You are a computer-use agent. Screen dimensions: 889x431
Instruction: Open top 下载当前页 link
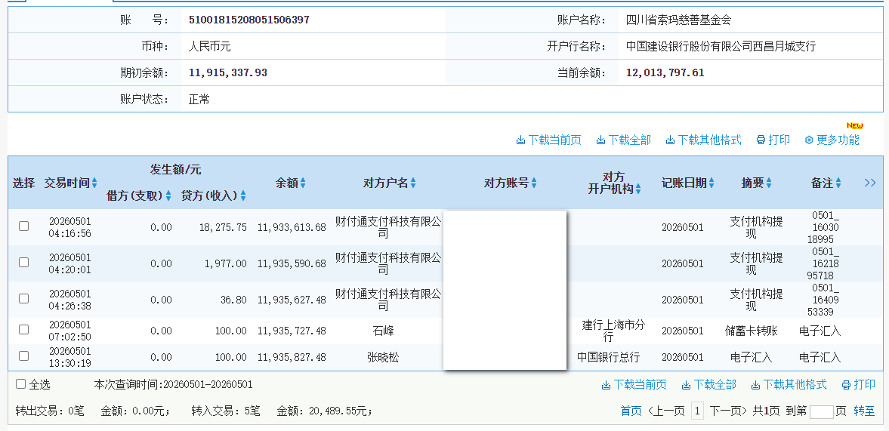coord(554,140)
